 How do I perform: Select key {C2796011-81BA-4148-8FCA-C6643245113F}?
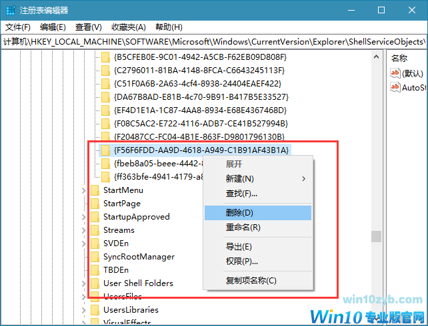[199, 71]
